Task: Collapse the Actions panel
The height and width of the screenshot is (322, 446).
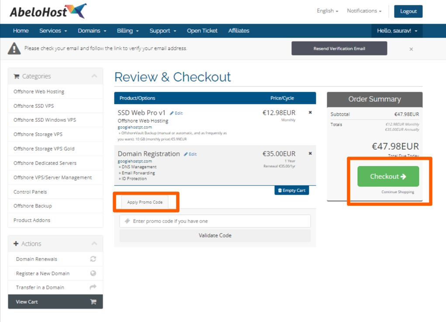Action: click(x=94, y=243)
